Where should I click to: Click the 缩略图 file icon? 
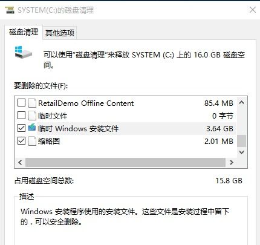pyautogui.click(x=32, y=141)
